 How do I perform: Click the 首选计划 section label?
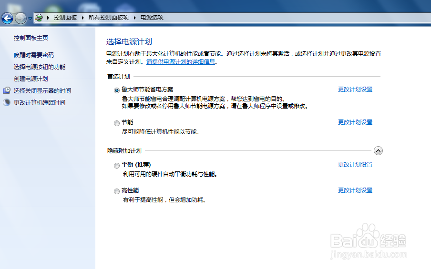tap(118, 77)
